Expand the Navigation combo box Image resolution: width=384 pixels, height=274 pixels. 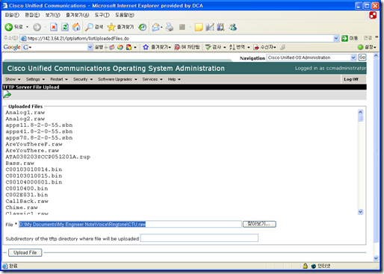(353, 57)
